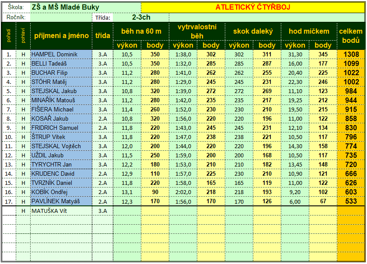Click the name KOSAŘ Jakub

50,118
